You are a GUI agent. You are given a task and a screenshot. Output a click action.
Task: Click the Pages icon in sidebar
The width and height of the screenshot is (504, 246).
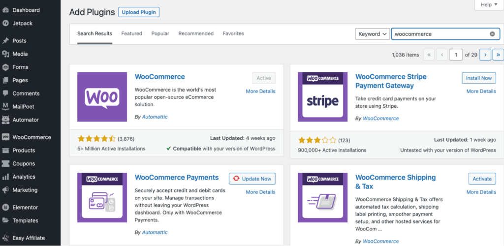coord(5,80)
